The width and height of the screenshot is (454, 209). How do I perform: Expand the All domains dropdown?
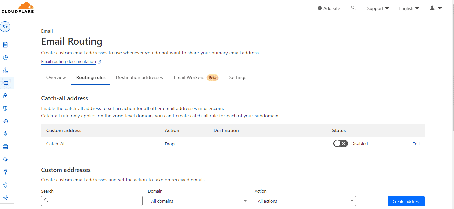click(198, 201)
